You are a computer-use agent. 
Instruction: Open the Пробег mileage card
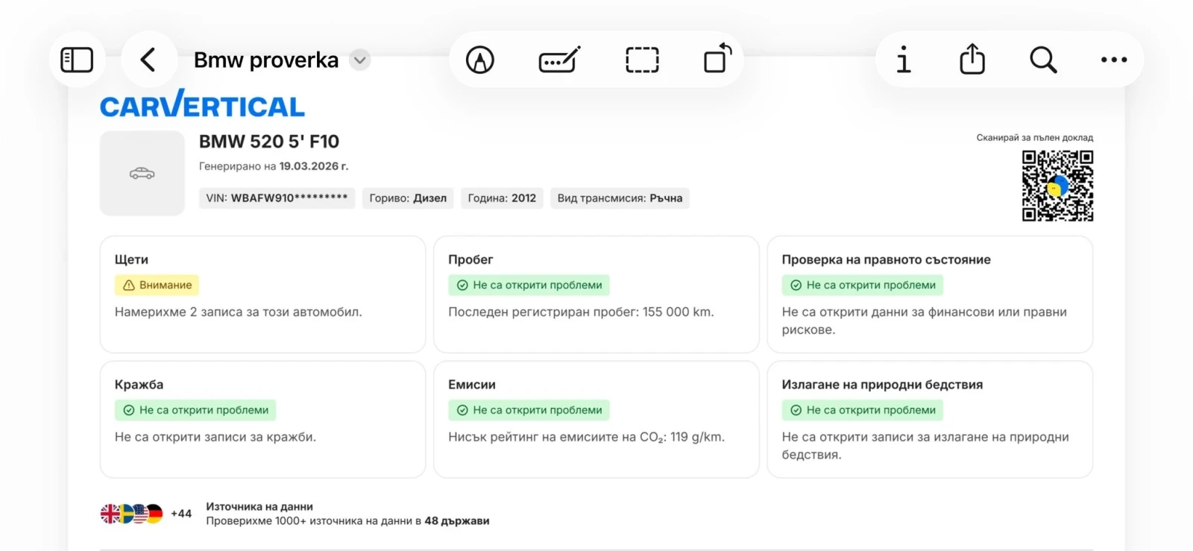[x=596, y=295]
